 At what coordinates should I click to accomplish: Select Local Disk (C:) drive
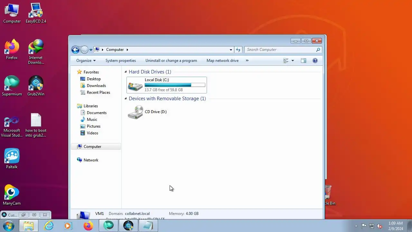pyautogui.click(x=167, y=85)
